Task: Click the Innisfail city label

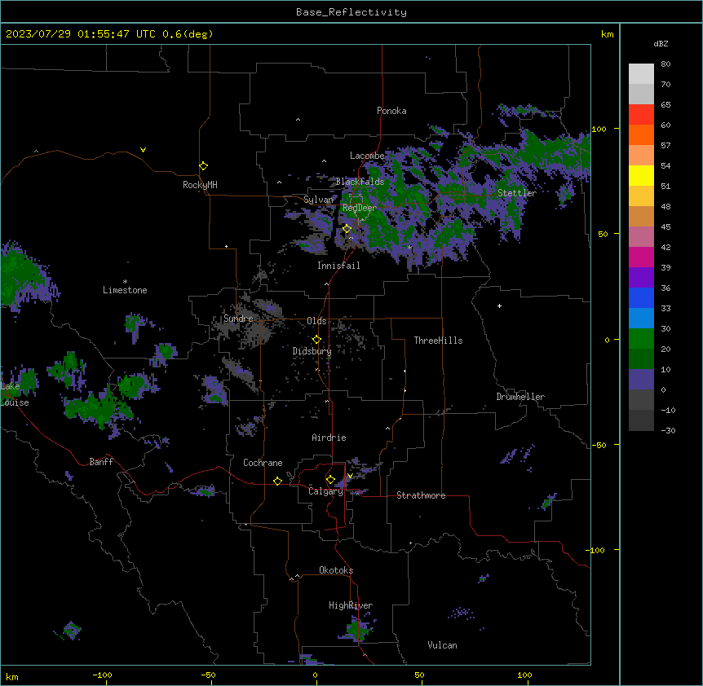Action: pyautogui.click(x=338, y=266)
